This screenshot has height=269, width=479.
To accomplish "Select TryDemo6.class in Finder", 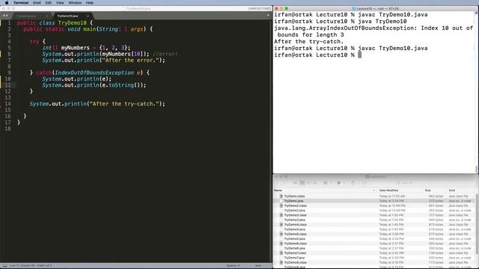I will [374, 244].
